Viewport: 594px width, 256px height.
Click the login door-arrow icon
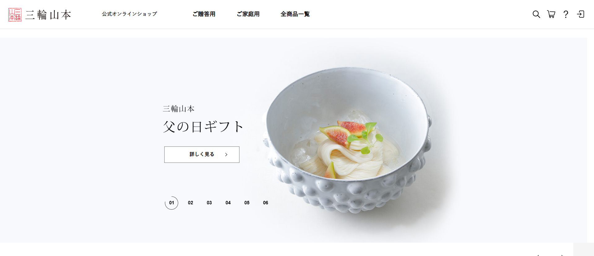point(581,14)
